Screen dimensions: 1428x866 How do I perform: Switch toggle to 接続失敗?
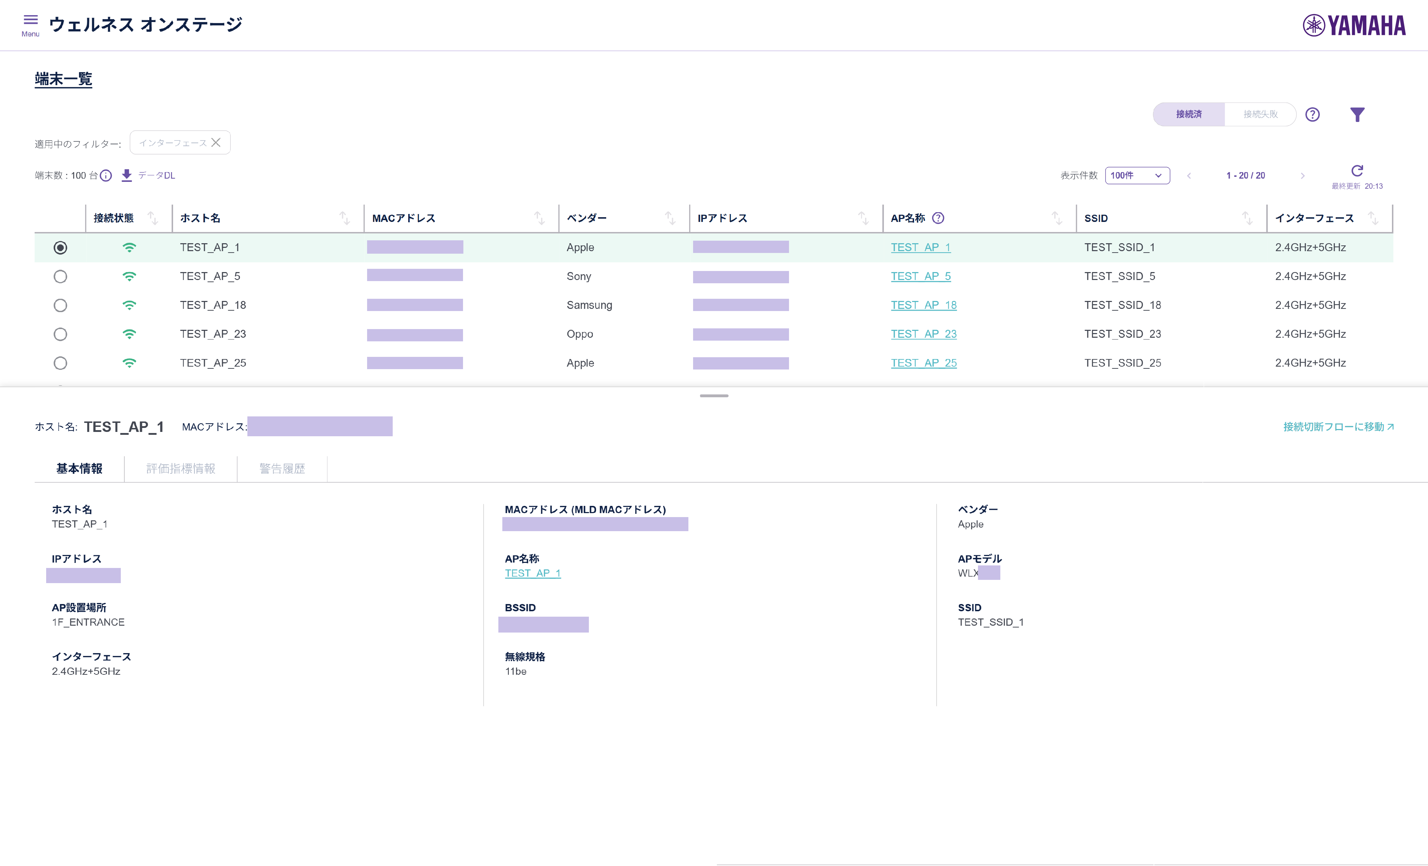1260,114
